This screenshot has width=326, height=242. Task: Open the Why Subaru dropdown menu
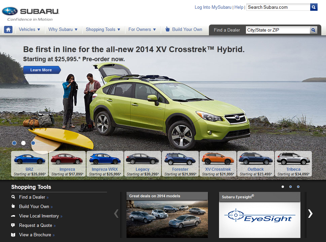click(x=63, y=30)
